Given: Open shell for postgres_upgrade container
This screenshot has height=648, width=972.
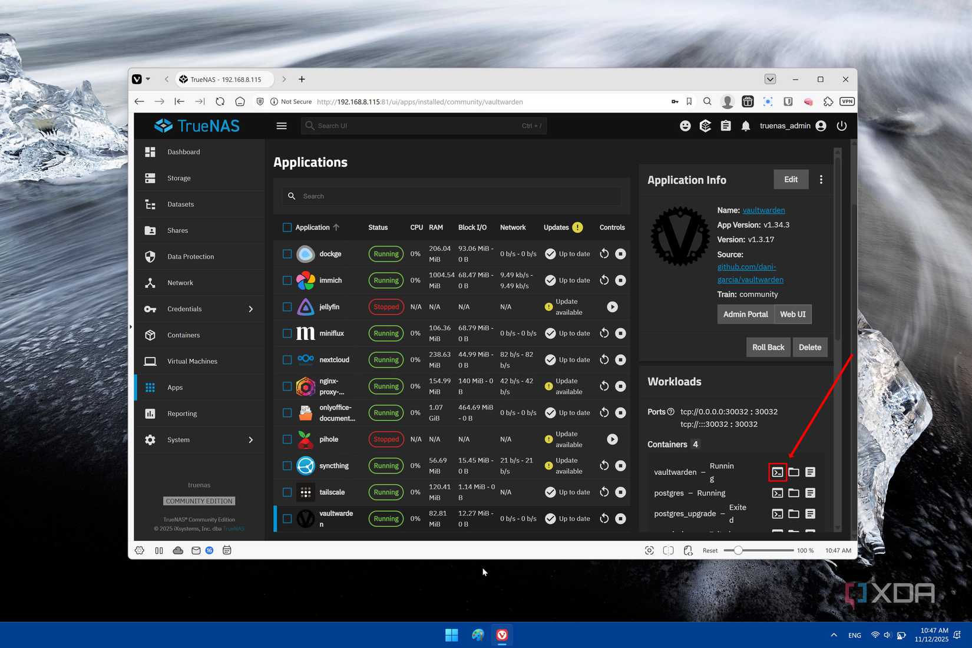Looking at the screenshot, I should (778, 514).
